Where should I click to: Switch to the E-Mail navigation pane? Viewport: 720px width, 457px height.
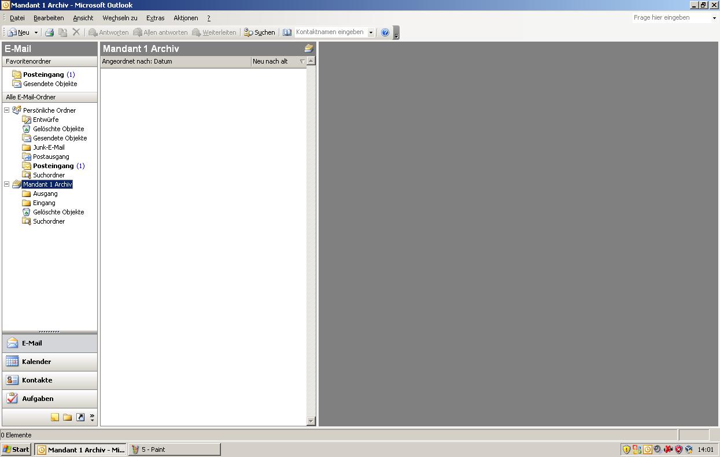coord(50,343)
